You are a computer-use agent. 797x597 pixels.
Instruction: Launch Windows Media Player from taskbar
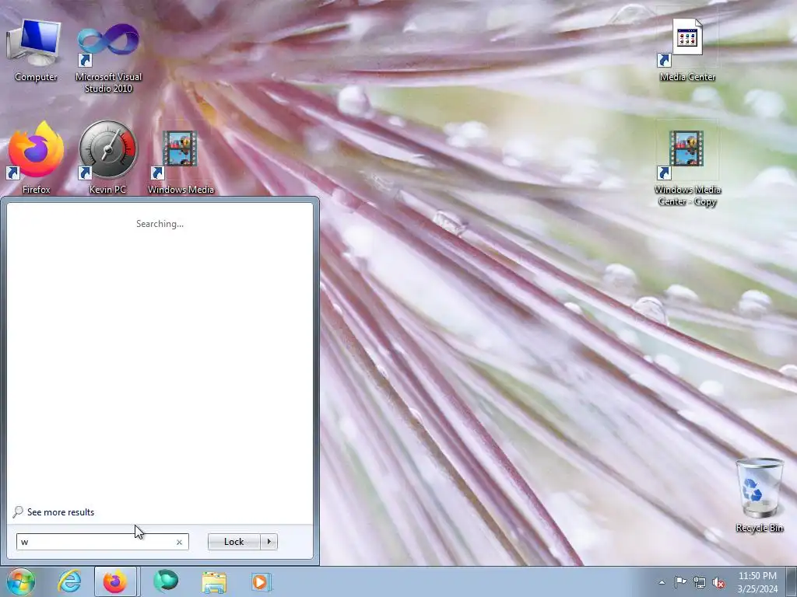262,581
